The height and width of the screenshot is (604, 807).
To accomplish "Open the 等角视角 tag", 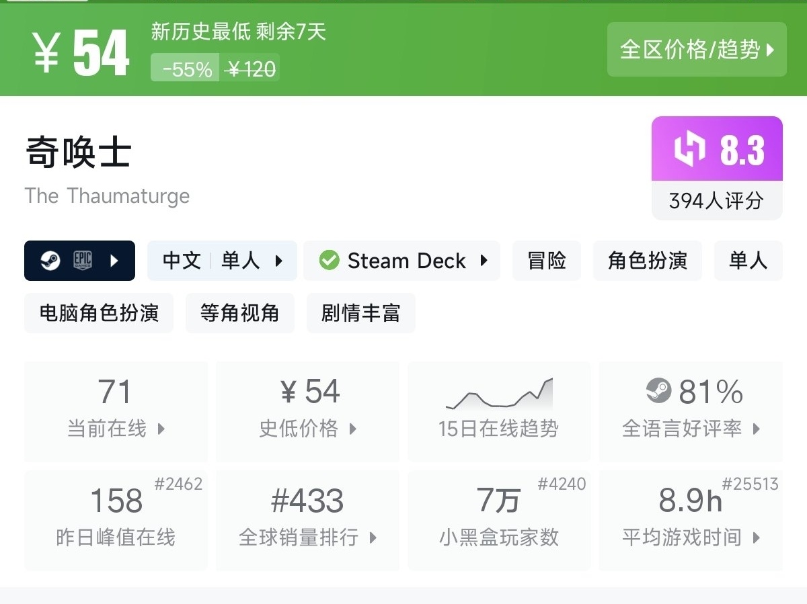I will [x=239, y=313].
